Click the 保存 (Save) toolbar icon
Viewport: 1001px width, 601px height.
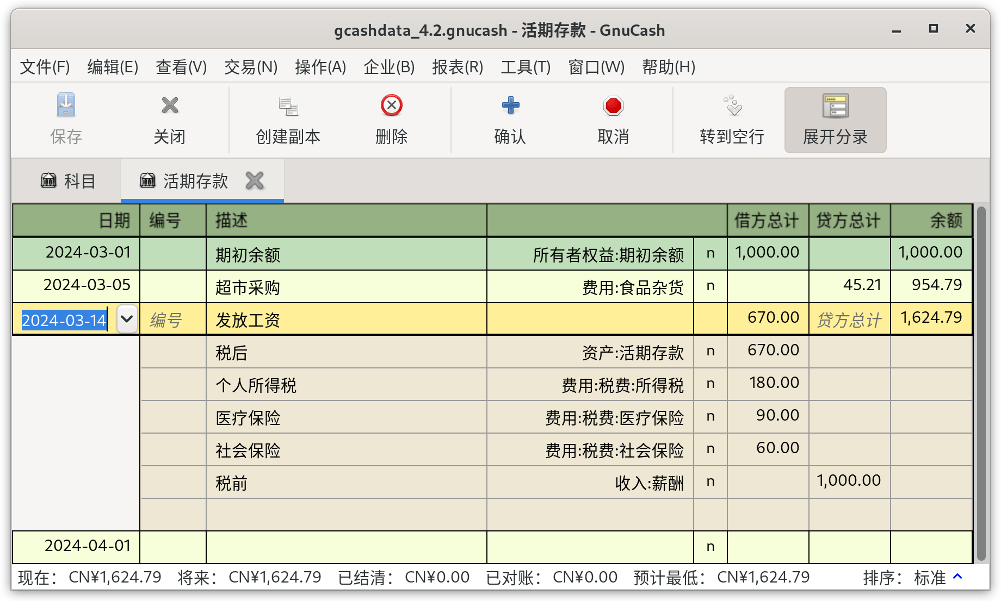(x=66, y=105)
